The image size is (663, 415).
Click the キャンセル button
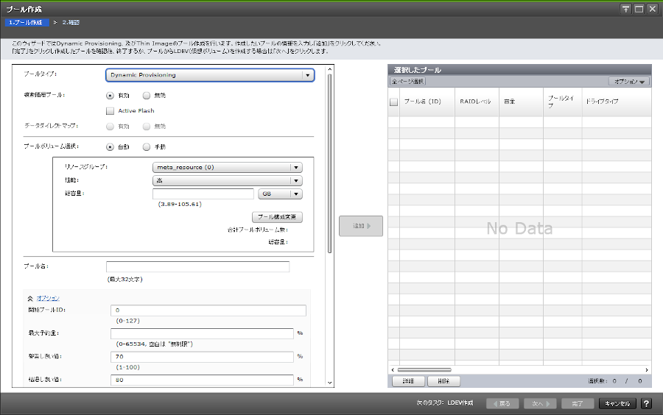[x=617, y=403]
